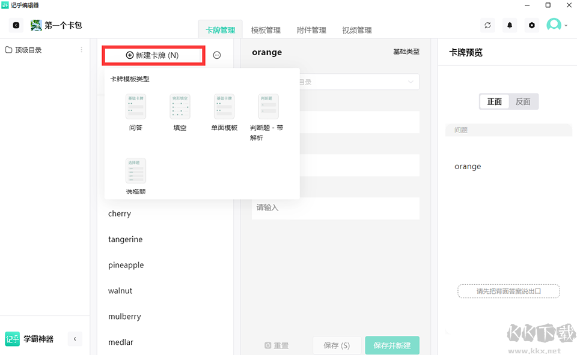
Task: Click the 问题 field label in the preview
Action: pyautogui.click(x=461, y=130)
